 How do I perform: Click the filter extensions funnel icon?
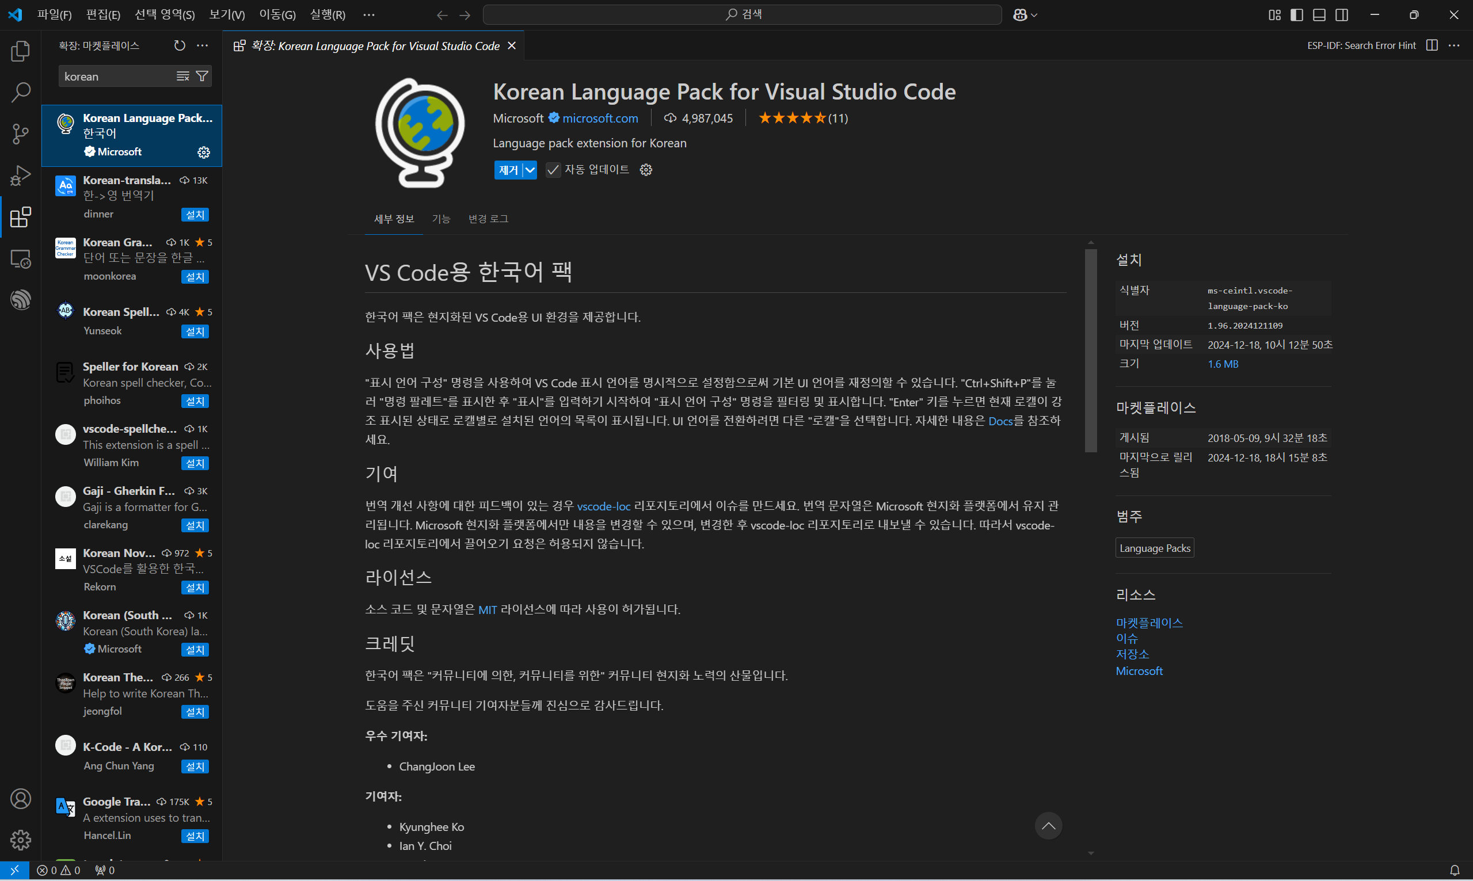202,76
